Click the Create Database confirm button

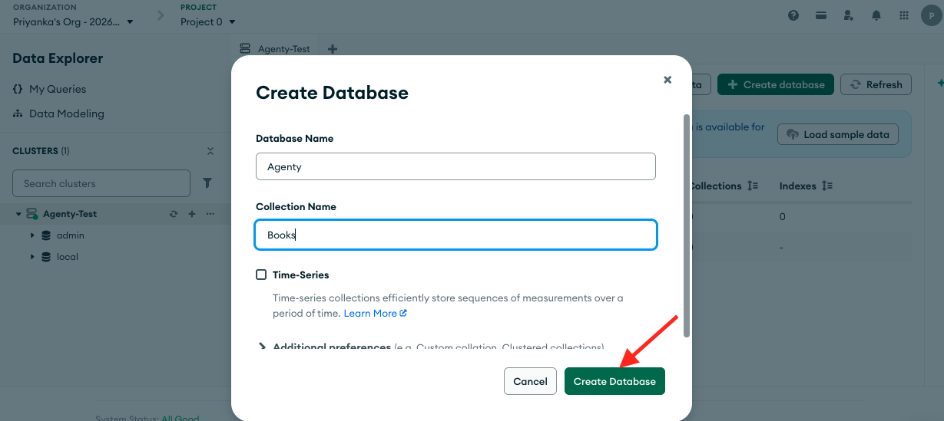tap(614, 381)
